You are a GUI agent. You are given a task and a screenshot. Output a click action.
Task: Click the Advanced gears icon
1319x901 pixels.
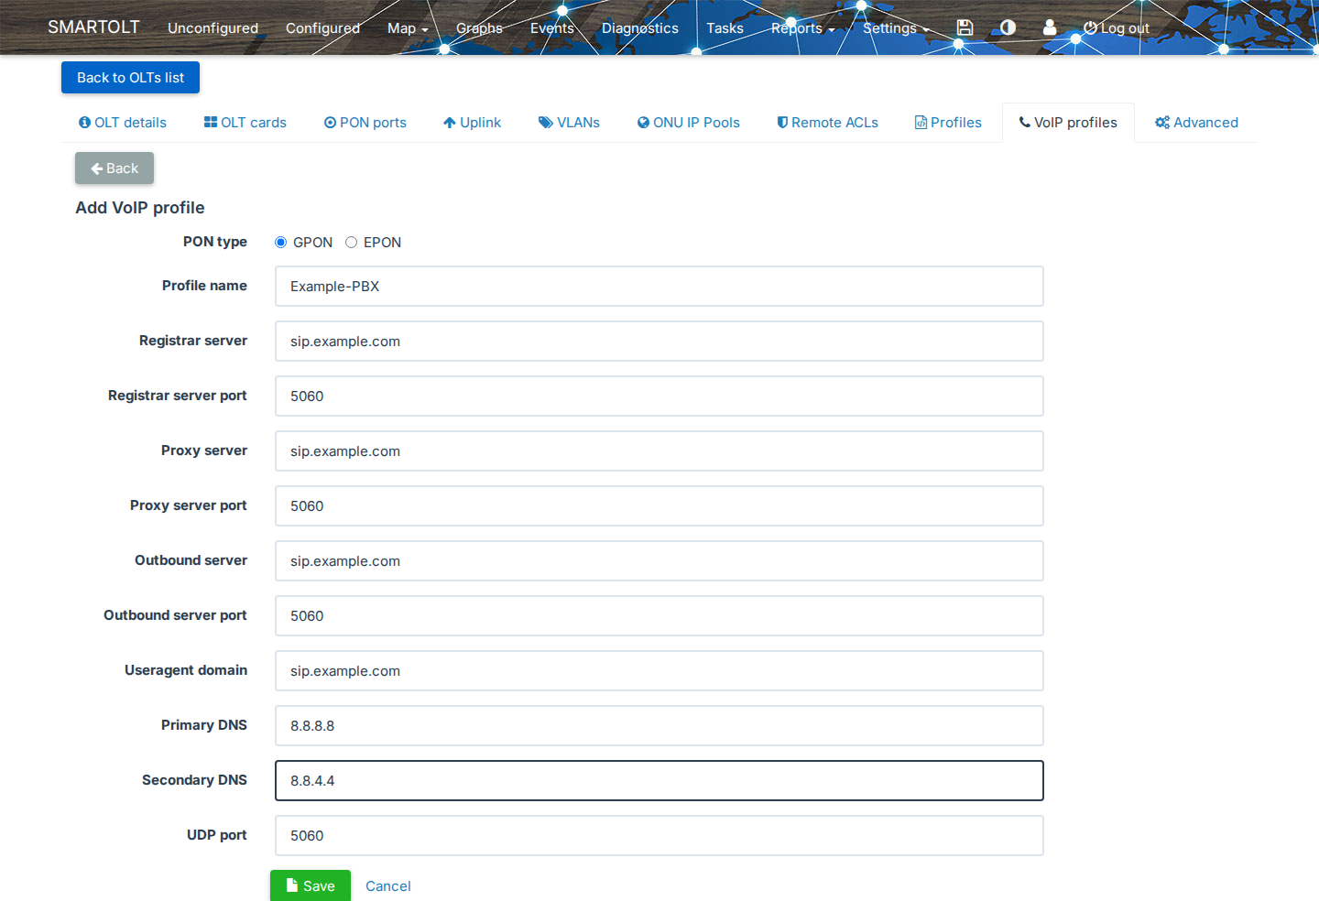pyautogui.click(x=1162, y=123)
